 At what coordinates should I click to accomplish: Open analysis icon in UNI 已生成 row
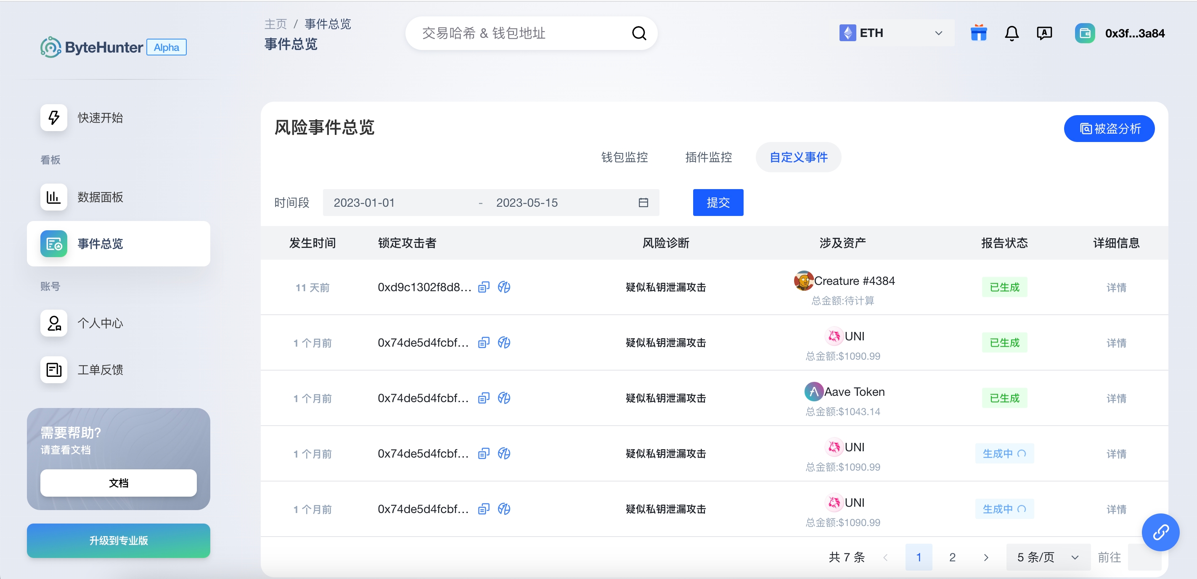click(x=504, y=343)
